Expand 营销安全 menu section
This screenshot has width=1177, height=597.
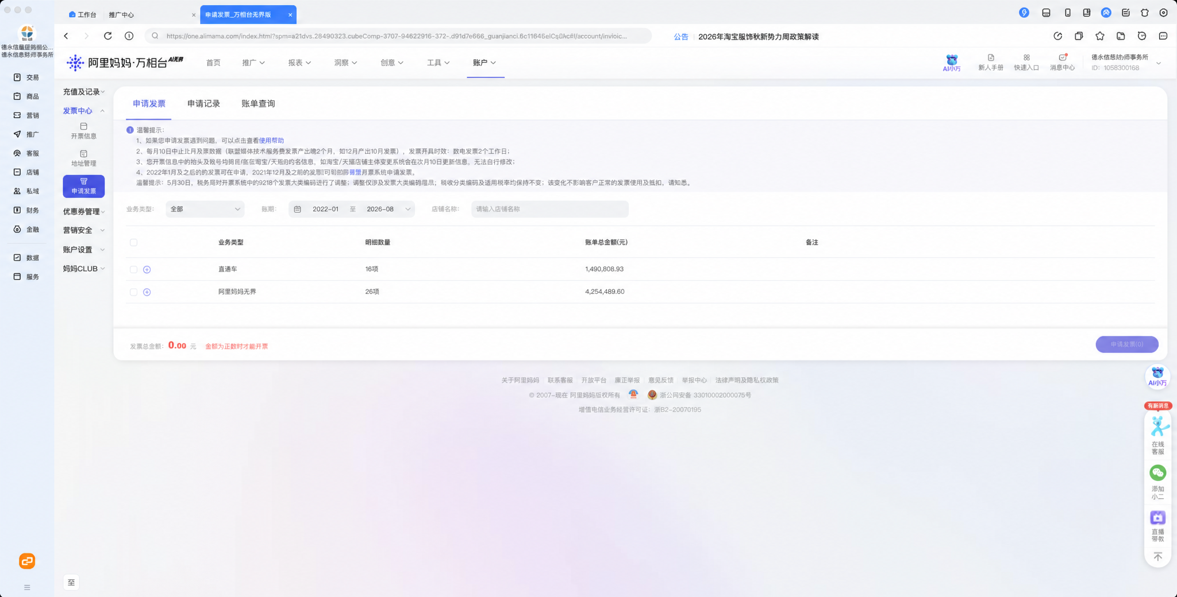tap(84, 230)
